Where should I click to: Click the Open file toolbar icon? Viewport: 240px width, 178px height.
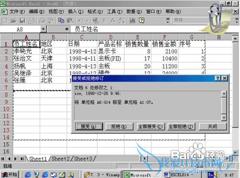(x=13, y=21)
